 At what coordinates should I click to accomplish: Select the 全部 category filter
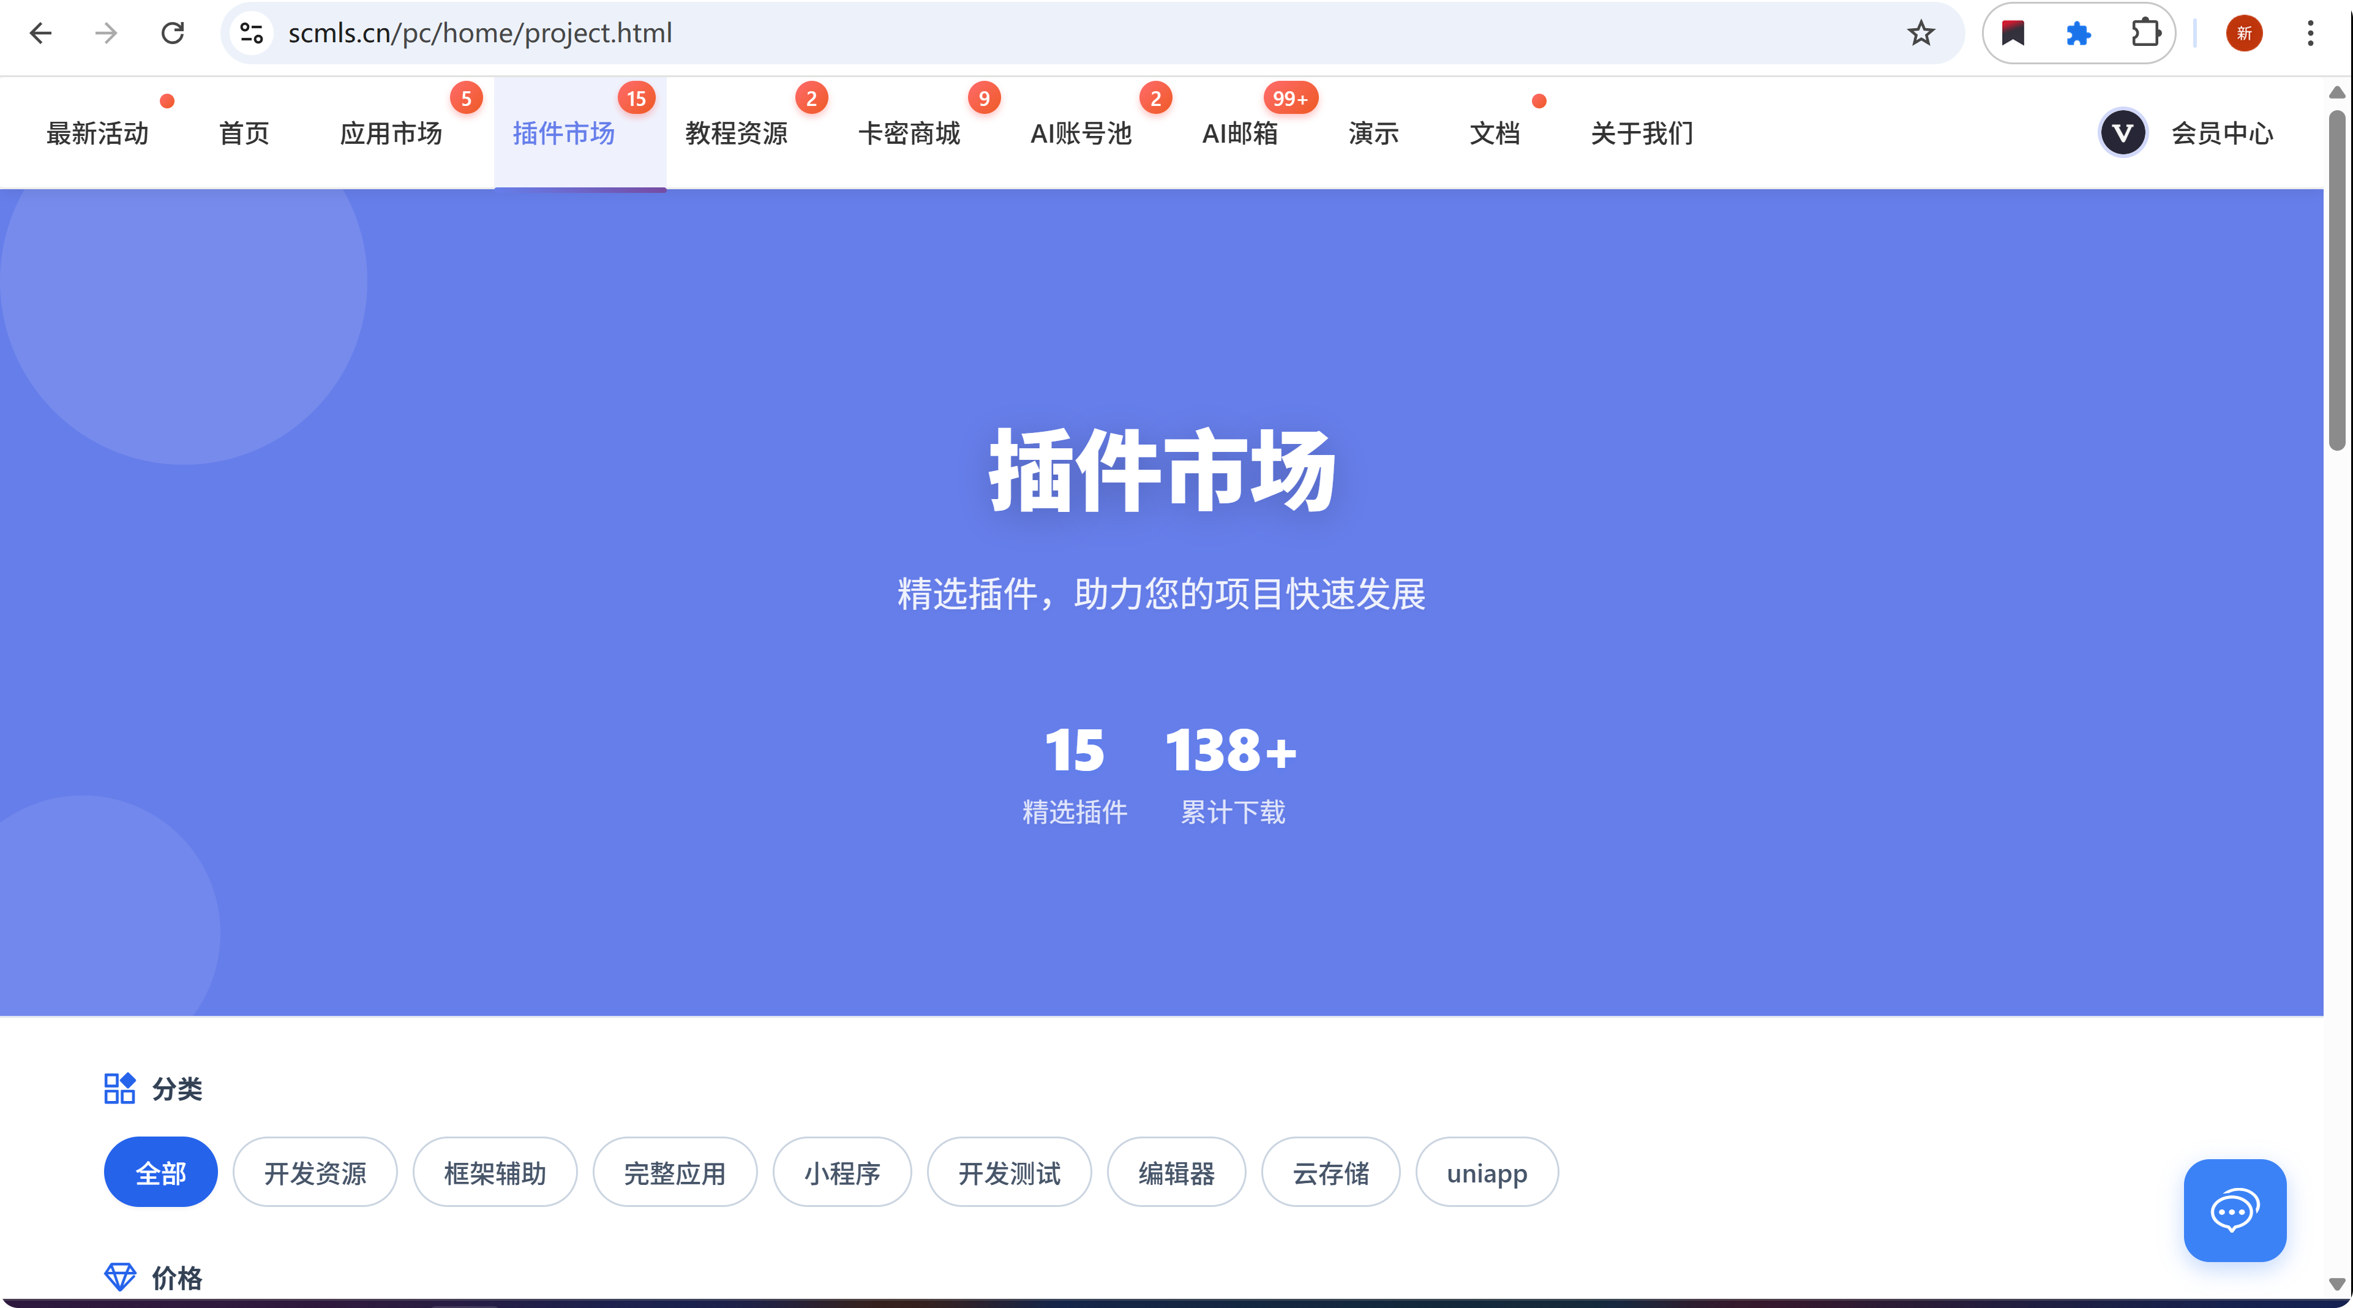coord(161,1172)
